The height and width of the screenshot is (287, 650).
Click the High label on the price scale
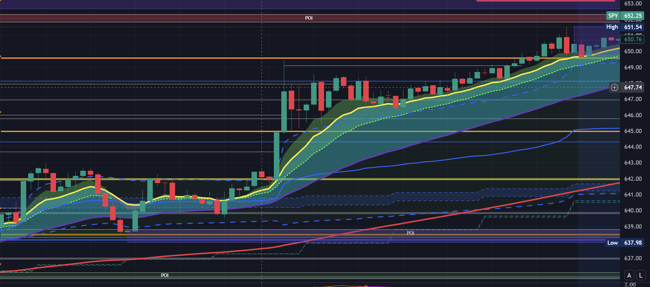tap(612, 27)
